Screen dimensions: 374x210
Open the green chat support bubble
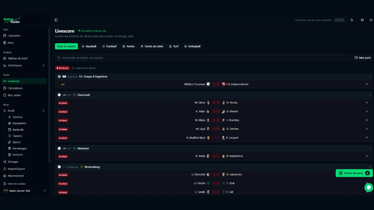click(x=369, y=188)
